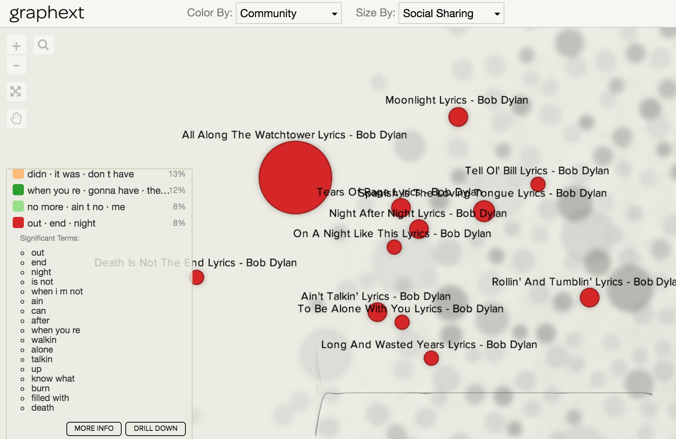Click the significant term 'when i m not'

coord(57,291)
